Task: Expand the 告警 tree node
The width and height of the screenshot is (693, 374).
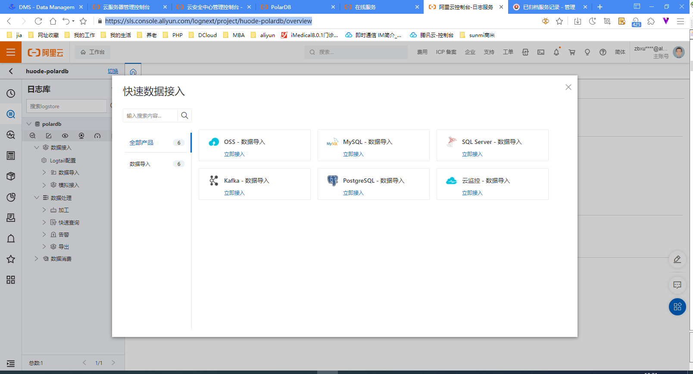Action: (44, 234)
